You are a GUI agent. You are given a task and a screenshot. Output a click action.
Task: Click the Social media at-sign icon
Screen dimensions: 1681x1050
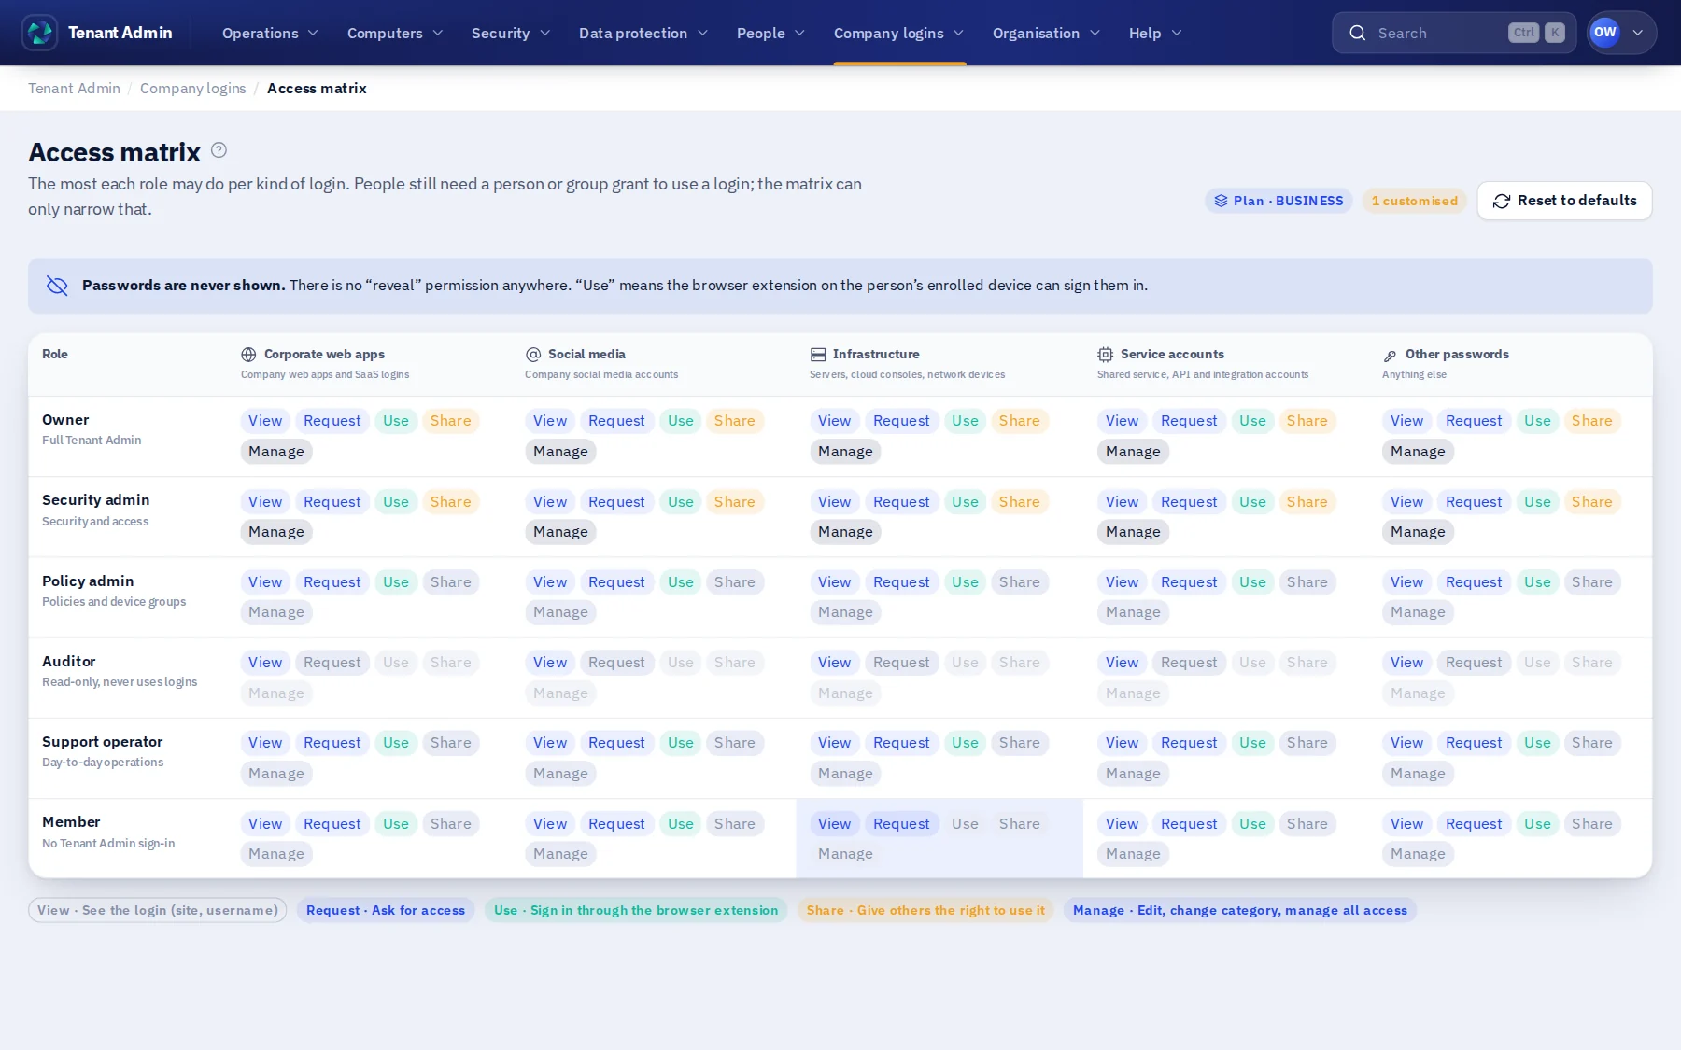click(533, 355)
